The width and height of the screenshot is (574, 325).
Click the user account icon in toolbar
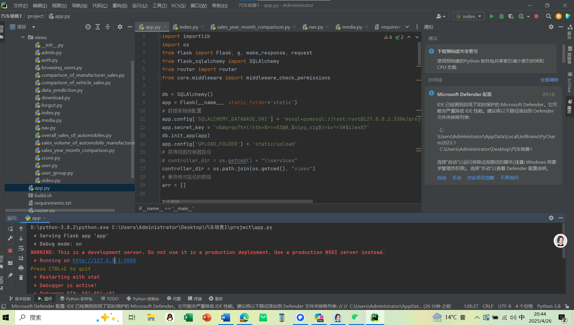(x=440, y=16)
